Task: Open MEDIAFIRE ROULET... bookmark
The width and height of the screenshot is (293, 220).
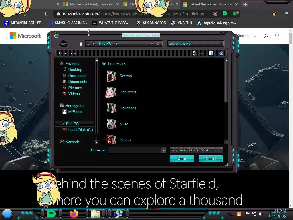Action: [24, 23]
